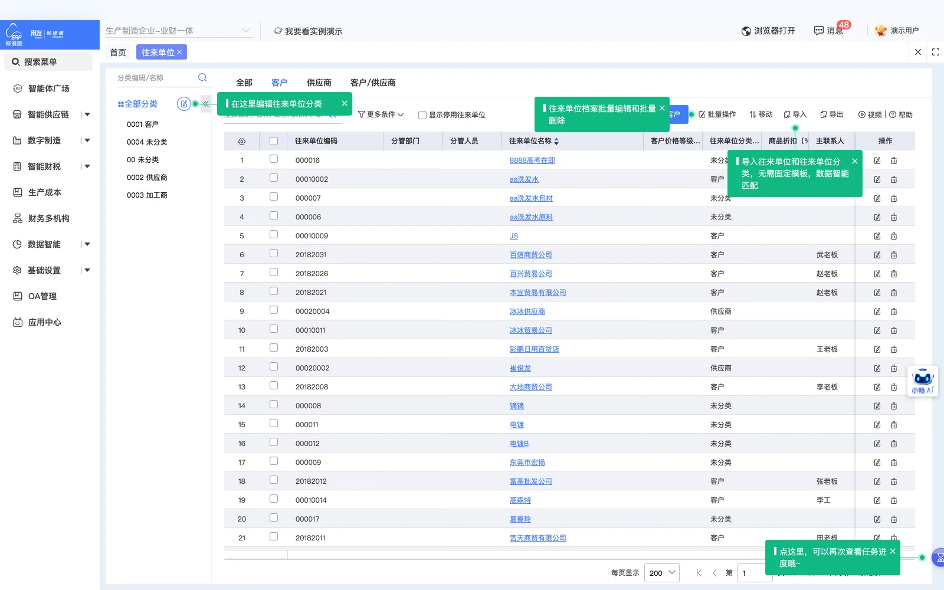
Task: Click edit icon for 百信商贸公司 row
Action: point(877,255)
